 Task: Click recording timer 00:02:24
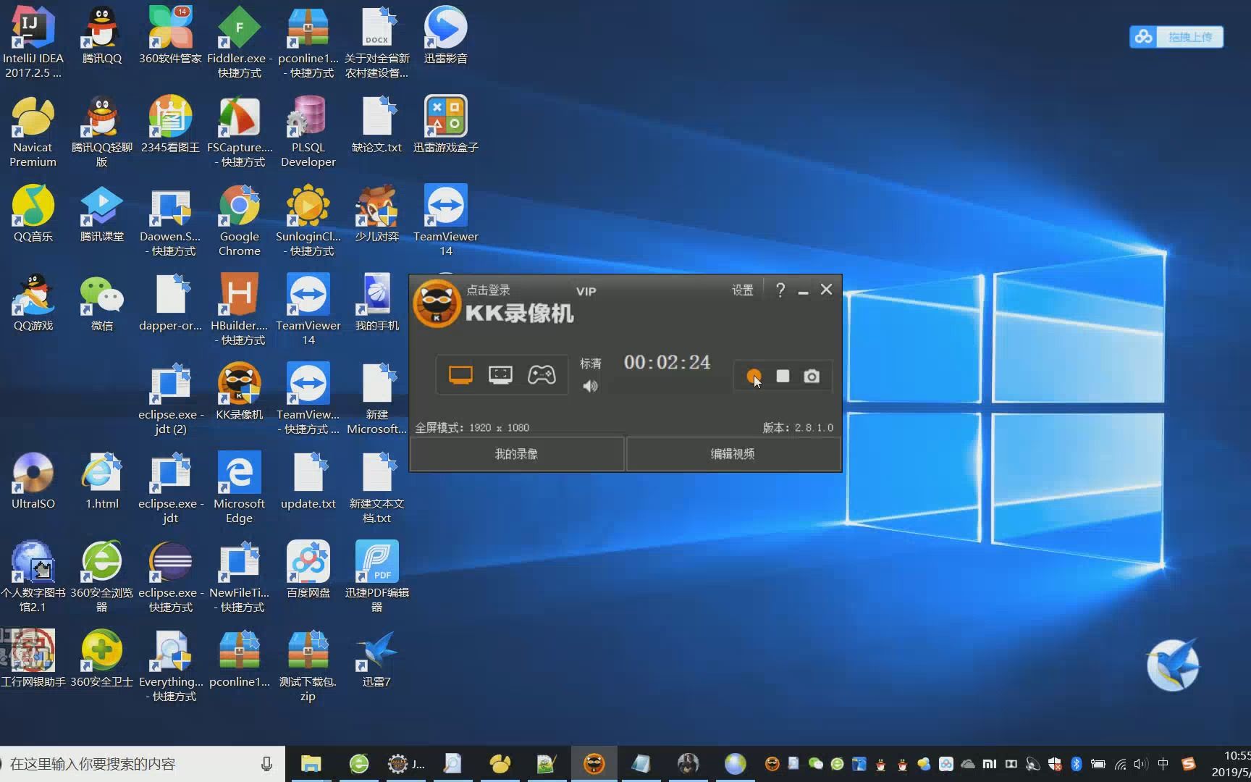(667, 362)
